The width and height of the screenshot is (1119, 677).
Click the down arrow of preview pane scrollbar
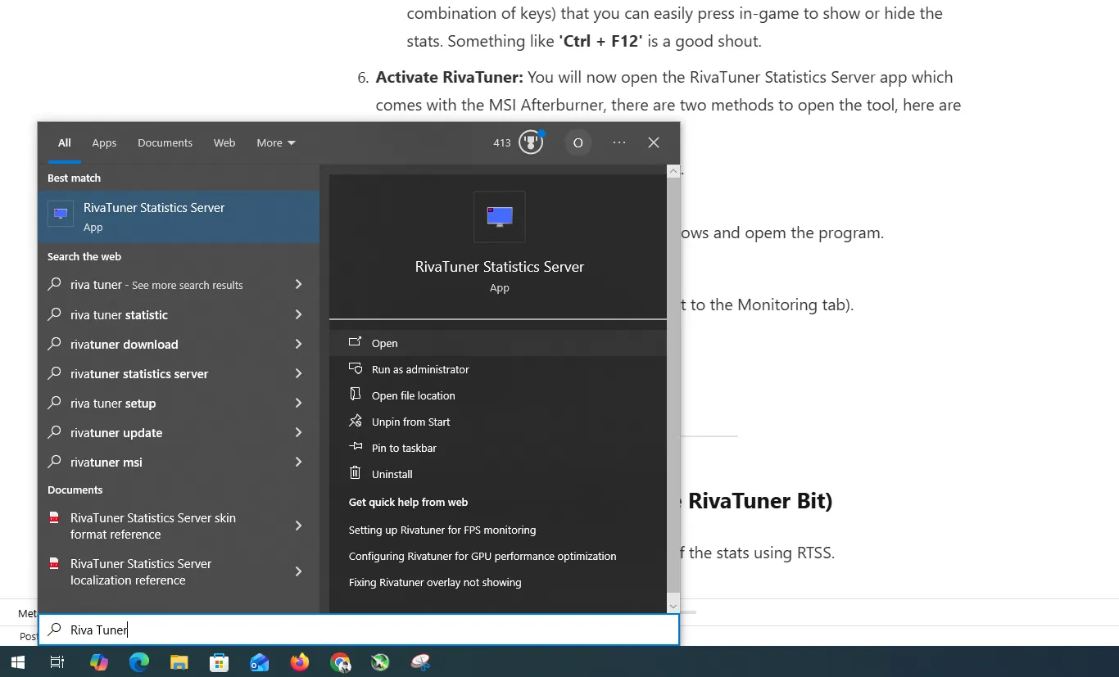(x=673, y=606)
